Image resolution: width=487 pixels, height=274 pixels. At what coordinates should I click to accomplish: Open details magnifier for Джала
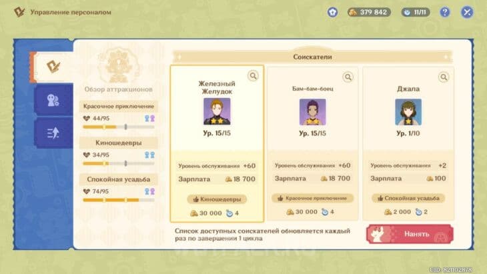445,76
